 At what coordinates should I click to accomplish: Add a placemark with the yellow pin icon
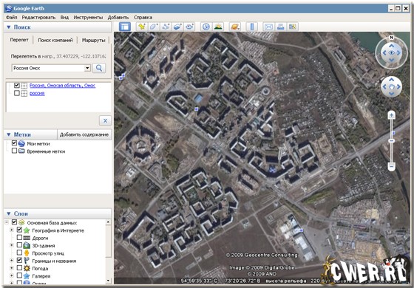point(142,27)
